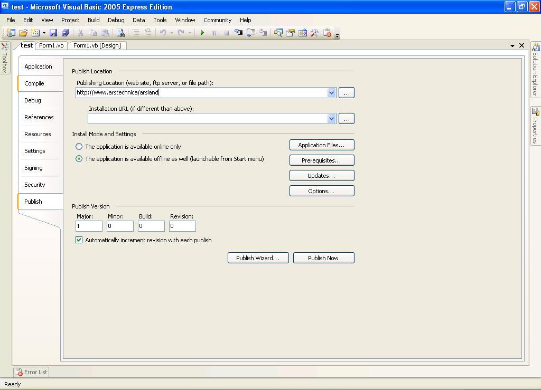
Task: Click the Step Into toolbar icon
Action: click(239, 33)
